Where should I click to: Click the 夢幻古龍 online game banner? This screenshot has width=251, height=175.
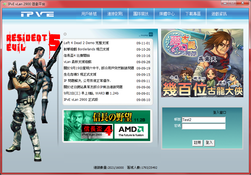pos(202,63)
